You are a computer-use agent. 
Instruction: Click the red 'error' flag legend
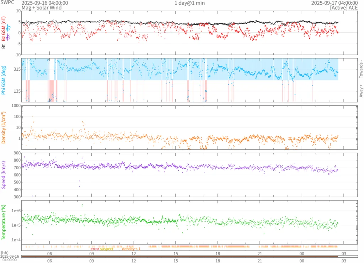point(95,249)
